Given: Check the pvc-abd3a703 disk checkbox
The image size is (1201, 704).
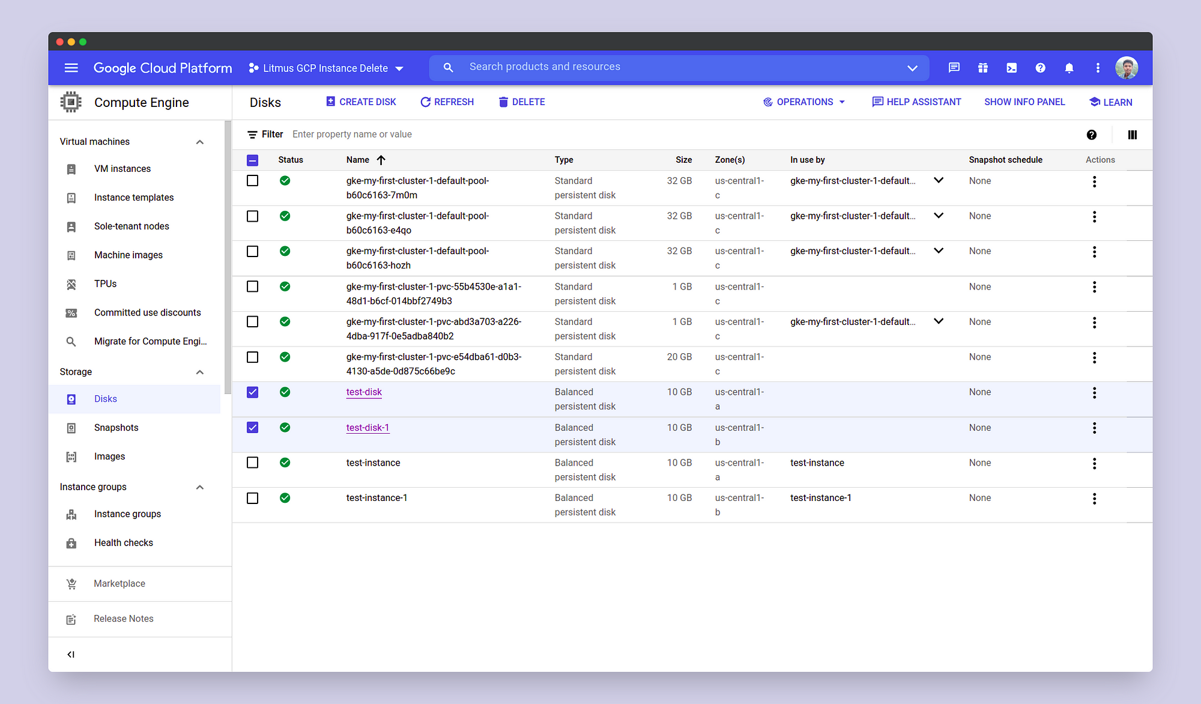Looking at the screenshot, I should [253, 322].
